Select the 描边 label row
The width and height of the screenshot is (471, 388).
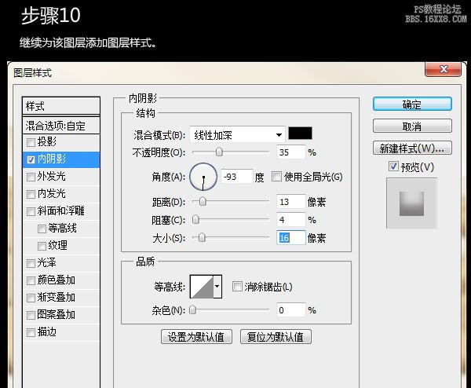pos(61,332)
